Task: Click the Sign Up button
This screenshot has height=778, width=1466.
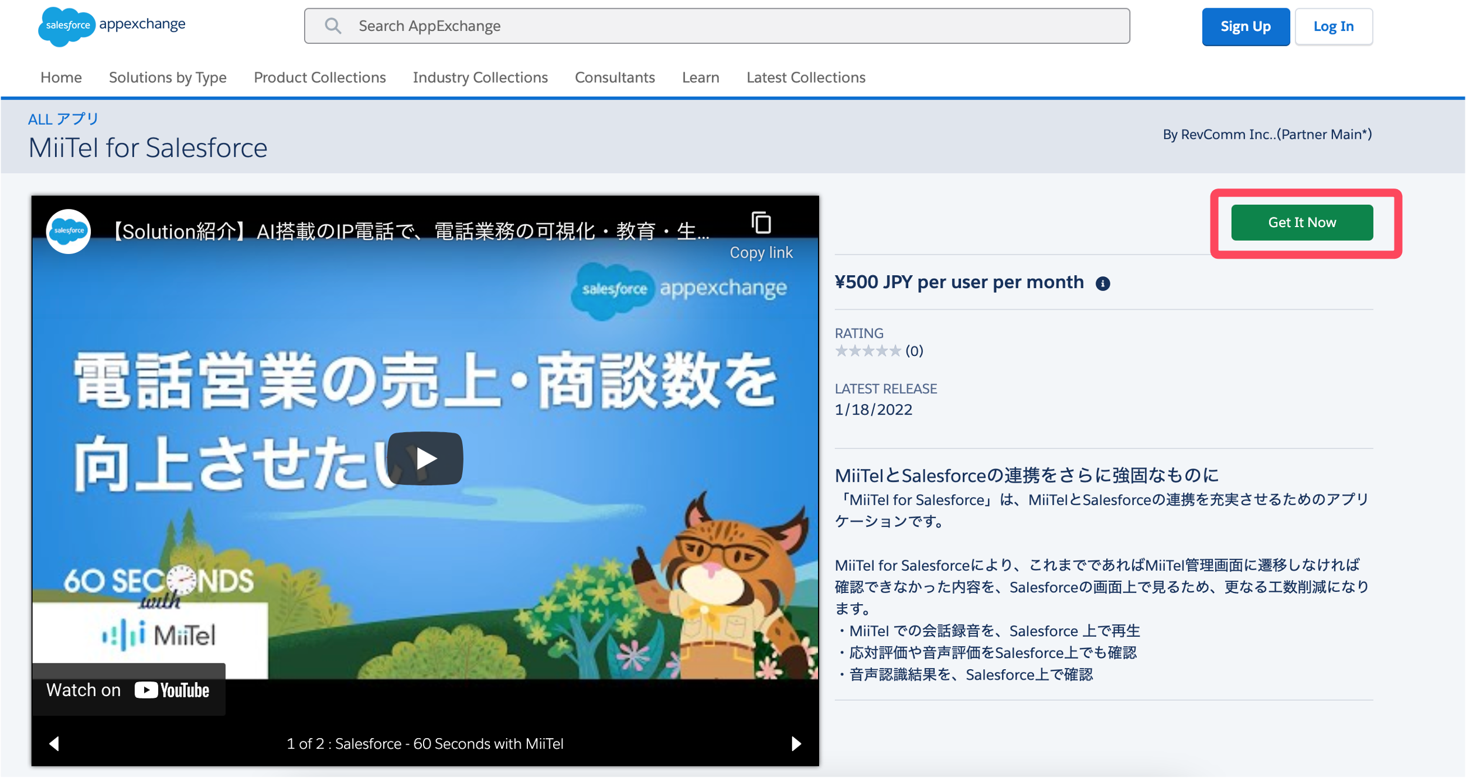Action: (x=1245, y=26)
